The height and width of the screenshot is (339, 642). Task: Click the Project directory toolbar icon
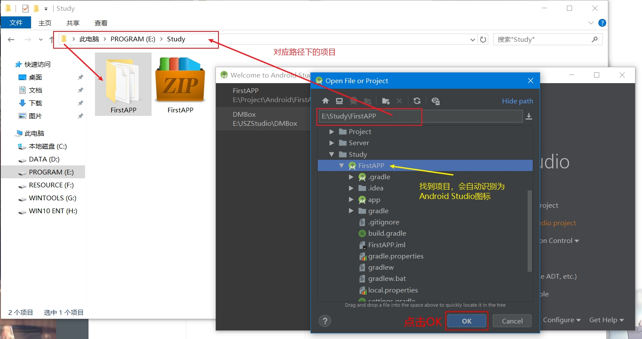pyautogui.click(x=354, y=101)
